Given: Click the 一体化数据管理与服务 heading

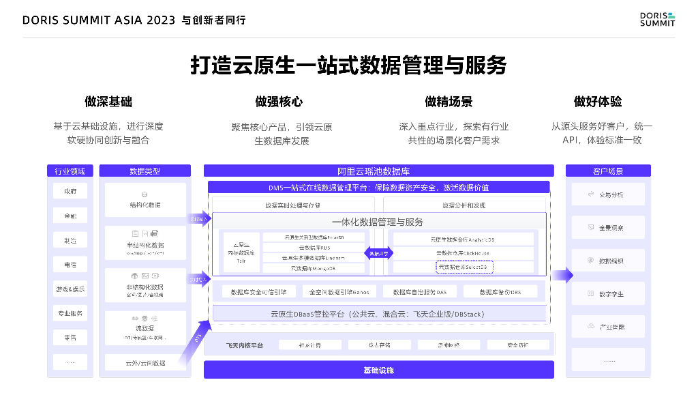Looking at the screenshot, I should coord(378,222).
